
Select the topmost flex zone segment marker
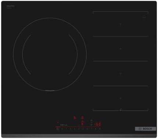[x=121, y=24]
